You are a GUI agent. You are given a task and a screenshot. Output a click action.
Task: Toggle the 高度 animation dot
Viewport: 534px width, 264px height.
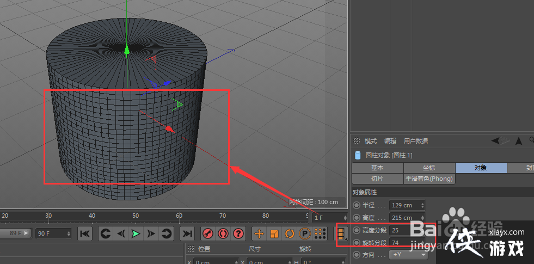pyautogui.click(x=357, y=218)
